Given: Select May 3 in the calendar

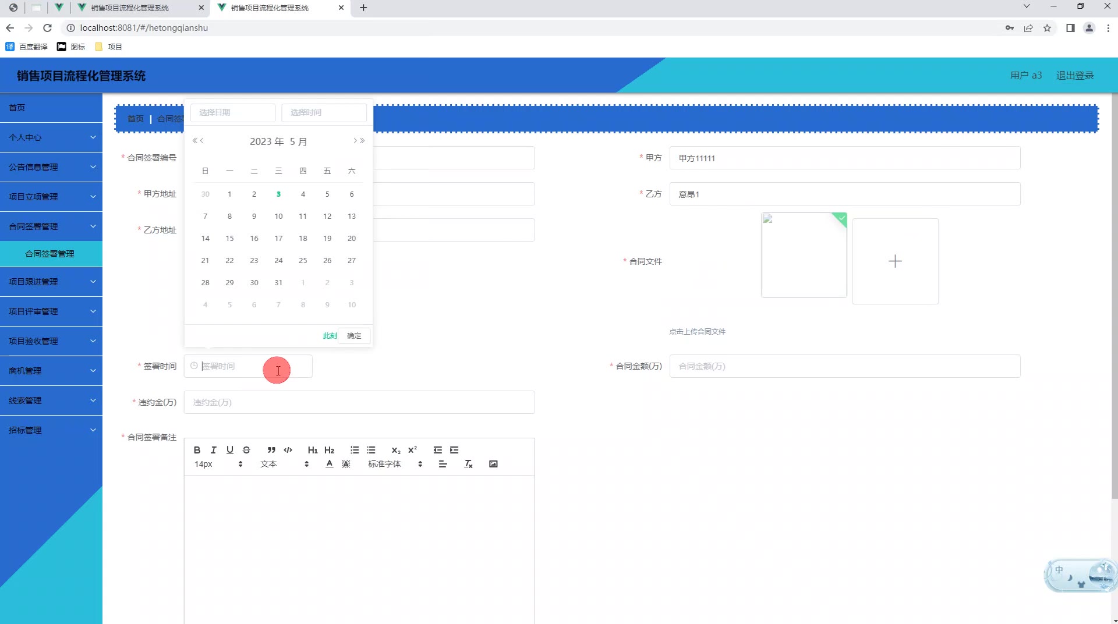Looking at the screenshot, I should pyautogui.click(x=278, y=194).
